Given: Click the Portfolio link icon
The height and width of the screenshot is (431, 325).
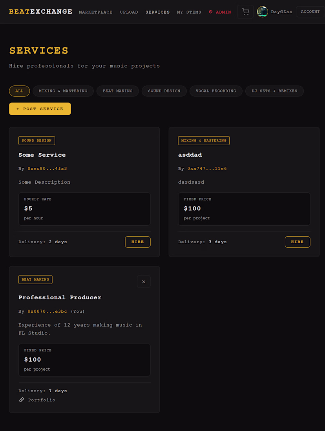Looking at the screenshot, I should pos(22,400).
